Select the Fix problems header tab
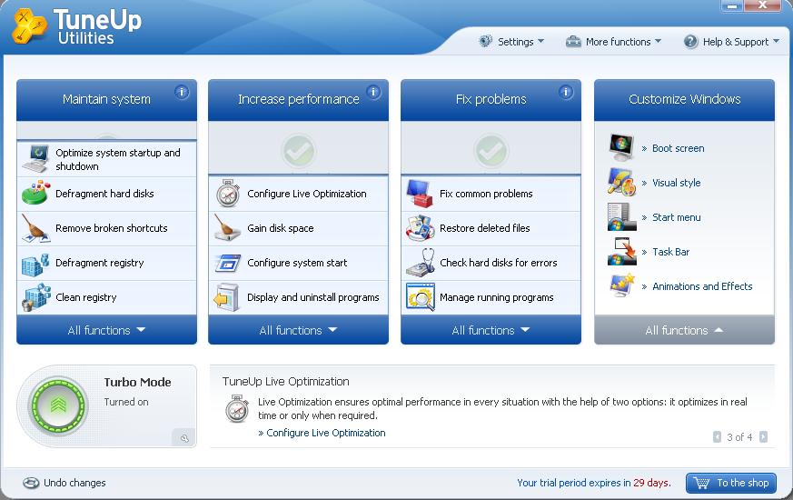Viewport: 793px width, 500px height. coord(491,99)
